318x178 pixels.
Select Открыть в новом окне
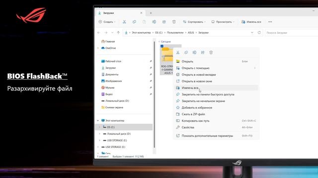216,81
